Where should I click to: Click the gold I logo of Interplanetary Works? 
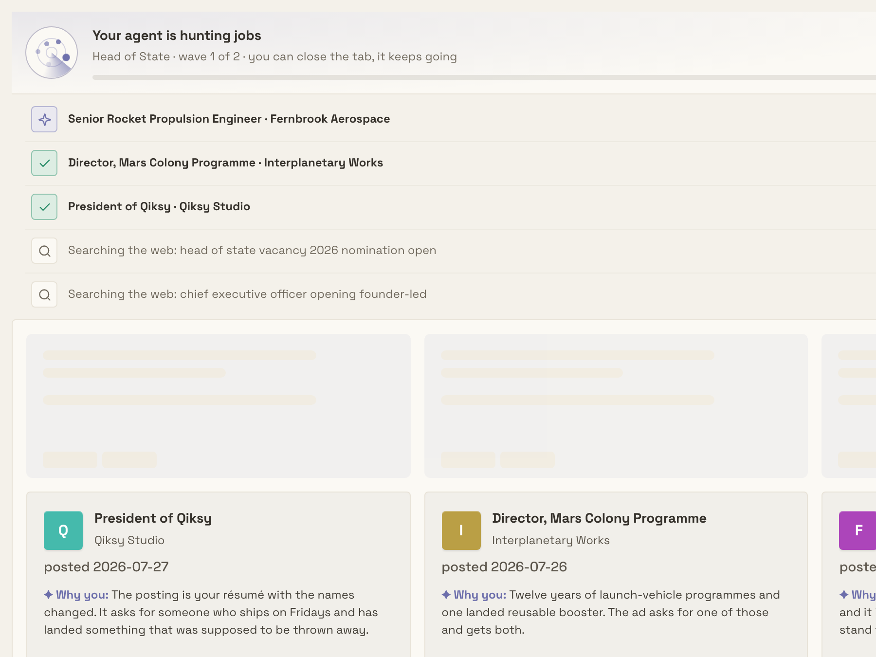[461, 530]
